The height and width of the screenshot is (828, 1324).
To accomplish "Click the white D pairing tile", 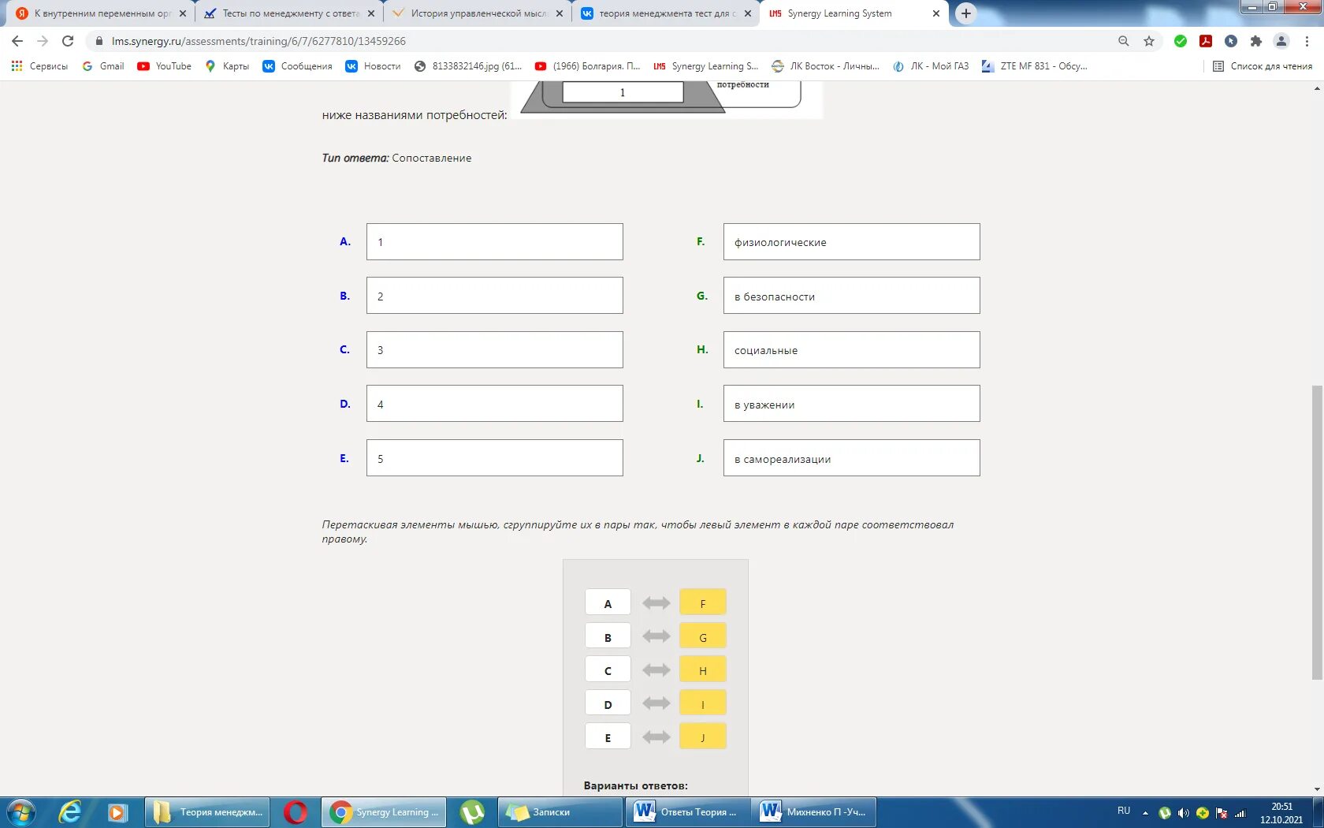I will (608, 703).
